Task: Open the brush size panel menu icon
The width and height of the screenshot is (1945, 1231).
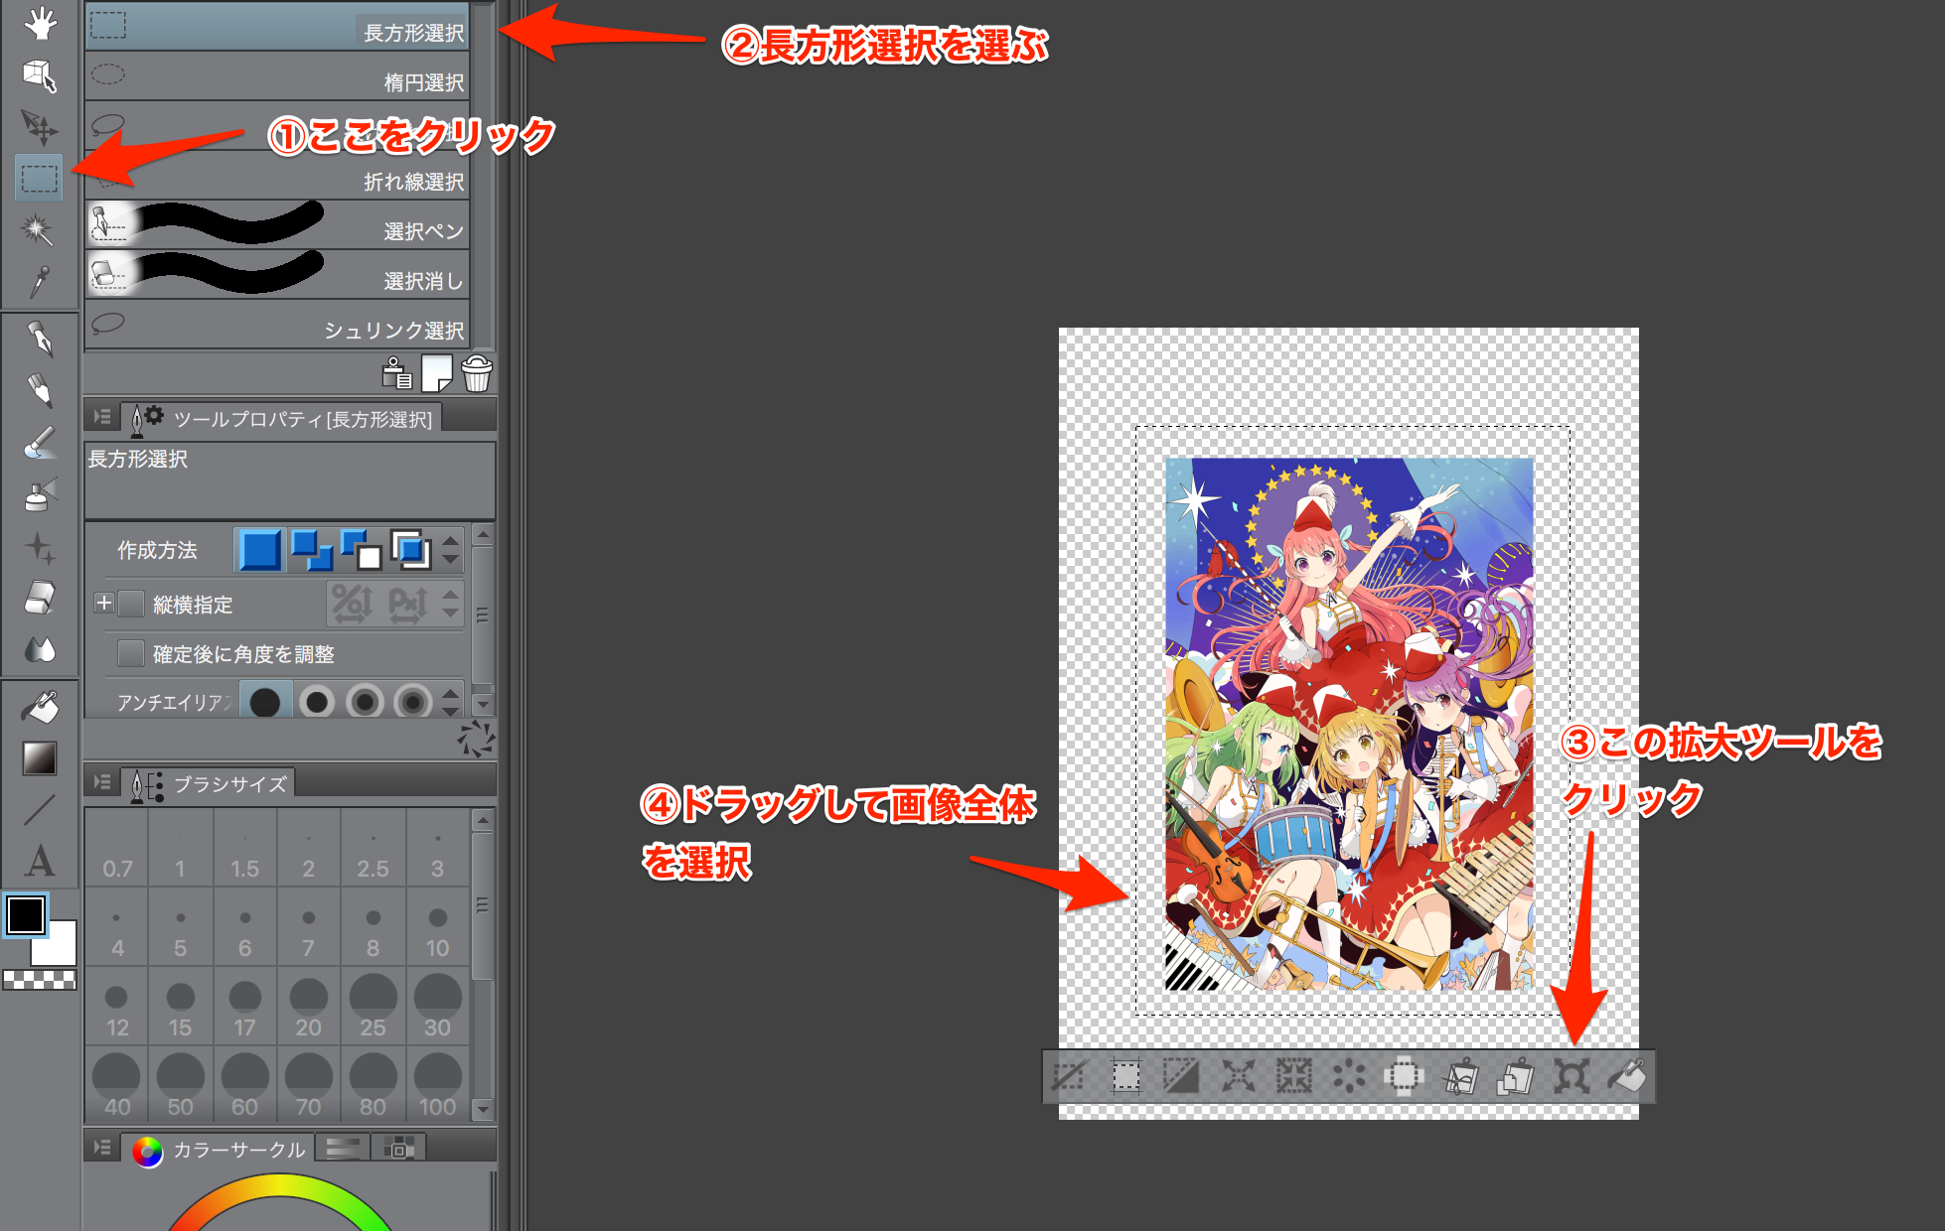Action: click(x=101, y=782)
